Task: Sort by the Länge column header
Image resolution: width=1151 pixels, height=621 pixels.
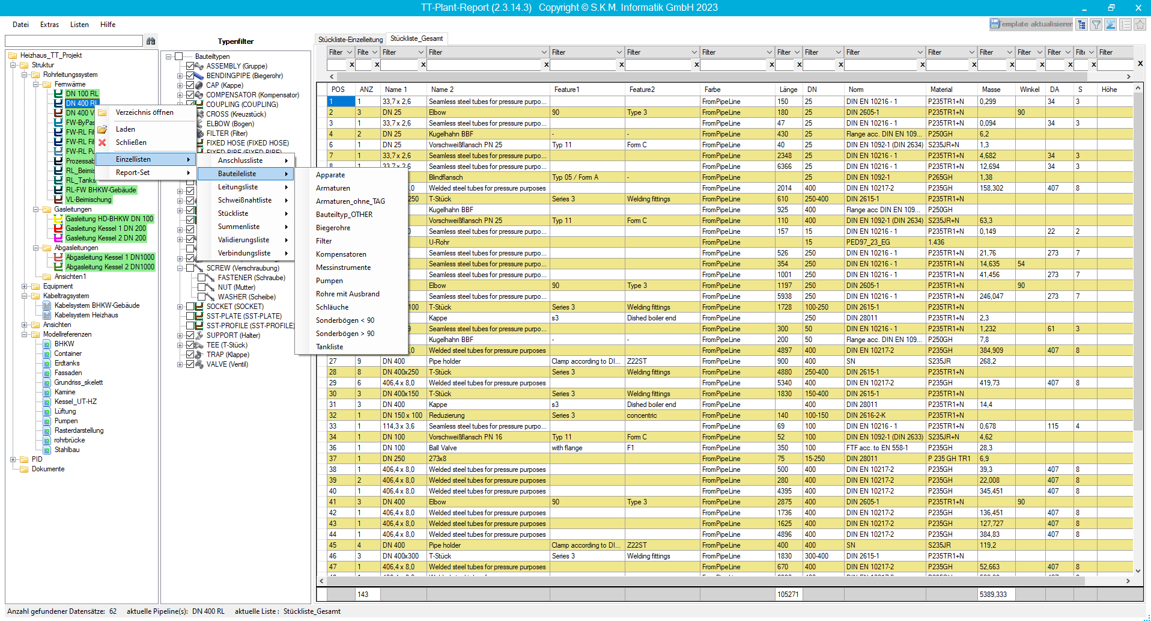Action: tap(789, 90)
